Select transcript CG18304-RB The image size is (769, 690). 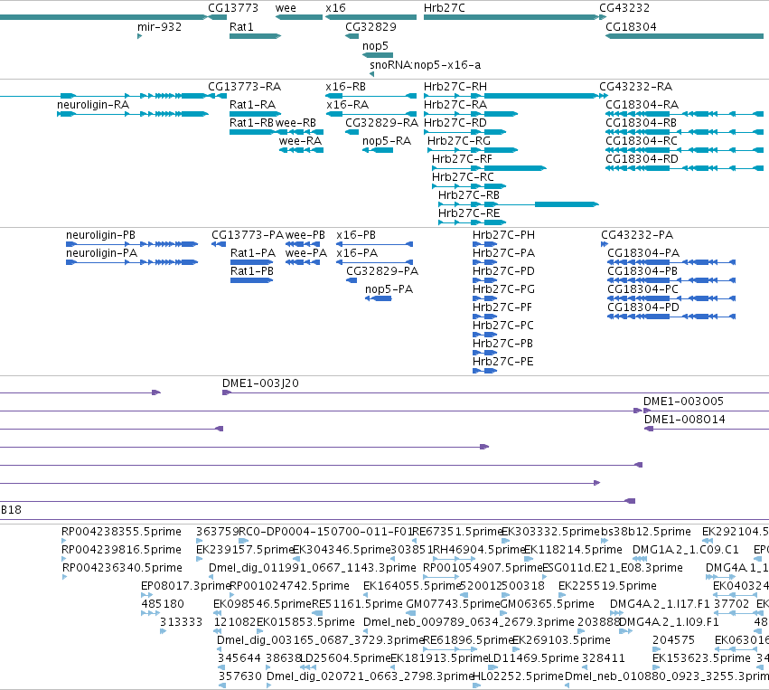click(641, 123)
